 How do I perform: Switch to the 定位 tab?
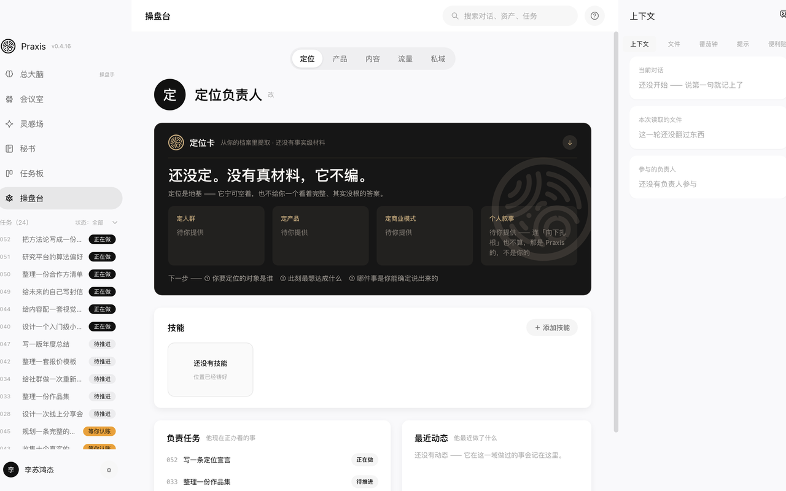(x=307, y=59)
